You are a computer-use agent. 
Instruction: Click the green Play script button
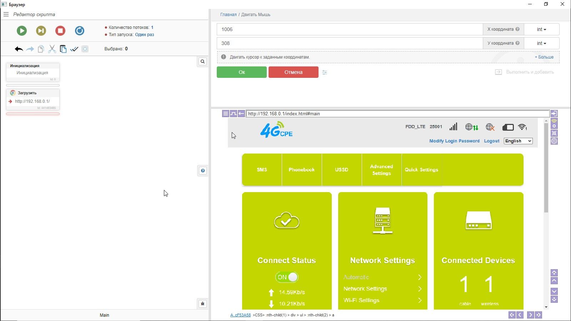[x=22, y=31]
